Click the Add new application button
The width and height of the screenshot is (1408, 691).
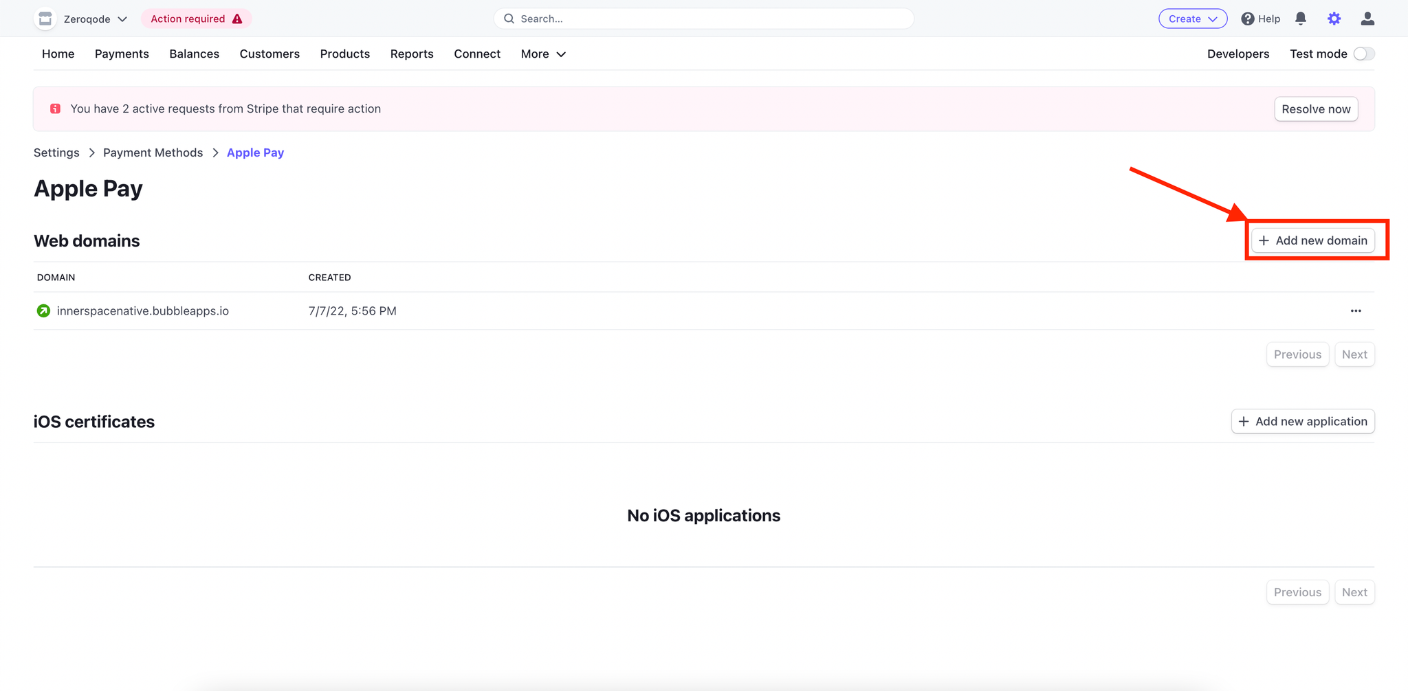pyautogui.click(x=1303, y=422)
